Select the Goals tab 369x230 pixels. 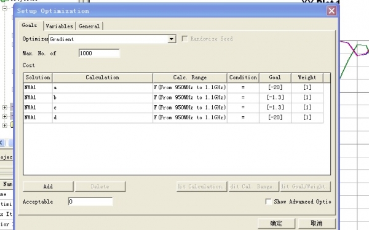click(30, 25)
